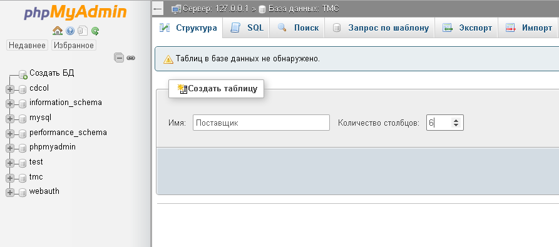
Task: Open the information_schema database
Action: click(x=66, y=103)
